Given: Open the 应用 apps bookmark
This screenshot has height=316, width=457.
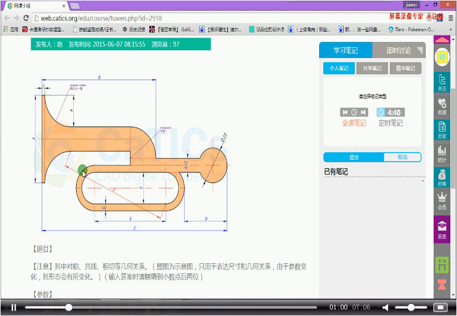Looking at the screenshot, I should tap(11, 29).
